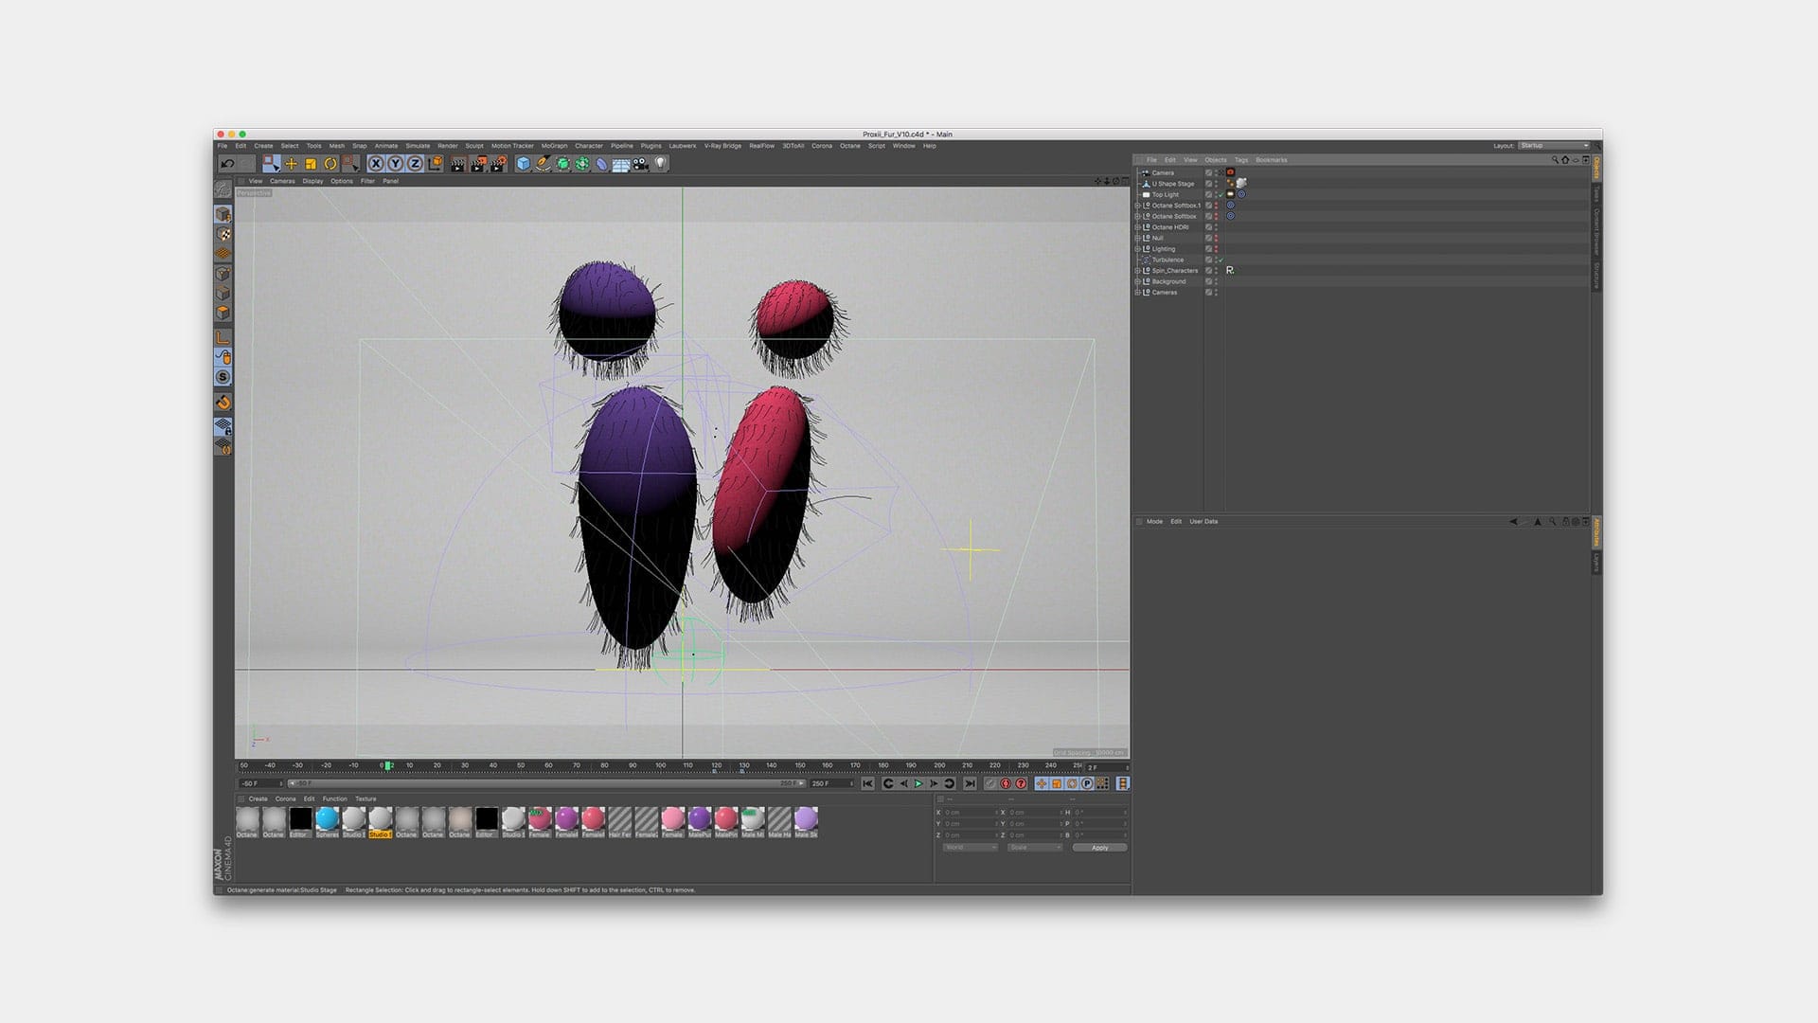
Task: Click the current frame field showing 2 F
Action: click(x=1107, y=767)
